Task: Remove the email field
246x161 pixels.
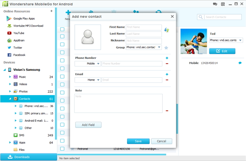Action: (x=167, y=80)
